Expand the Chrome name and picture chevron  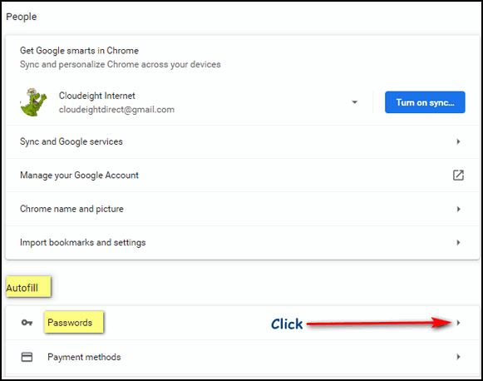pos(458,209)
